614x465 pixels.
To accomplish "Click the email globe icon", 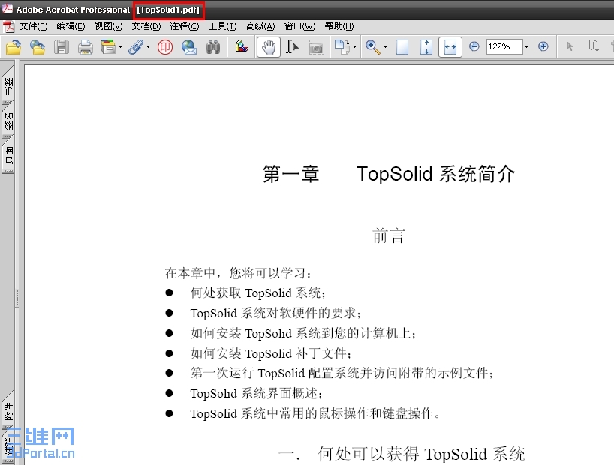I will tap(189, 47).
